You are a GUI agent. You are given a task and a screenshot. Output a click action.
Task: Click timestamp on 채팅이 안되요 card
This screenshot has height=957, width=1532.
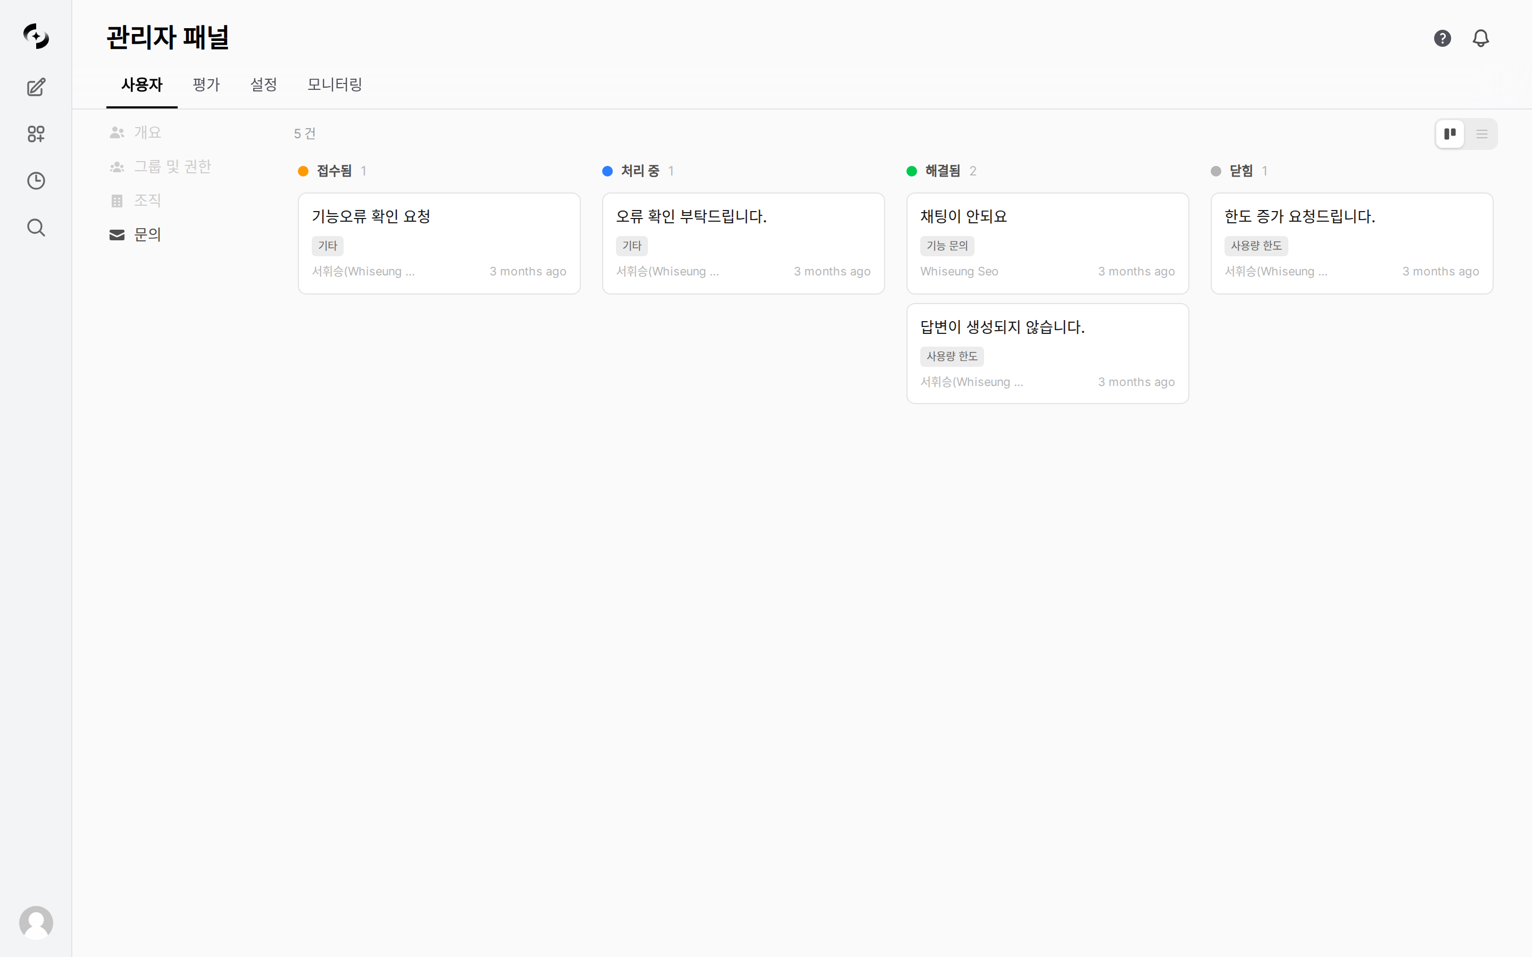[x=1136, y=272]
